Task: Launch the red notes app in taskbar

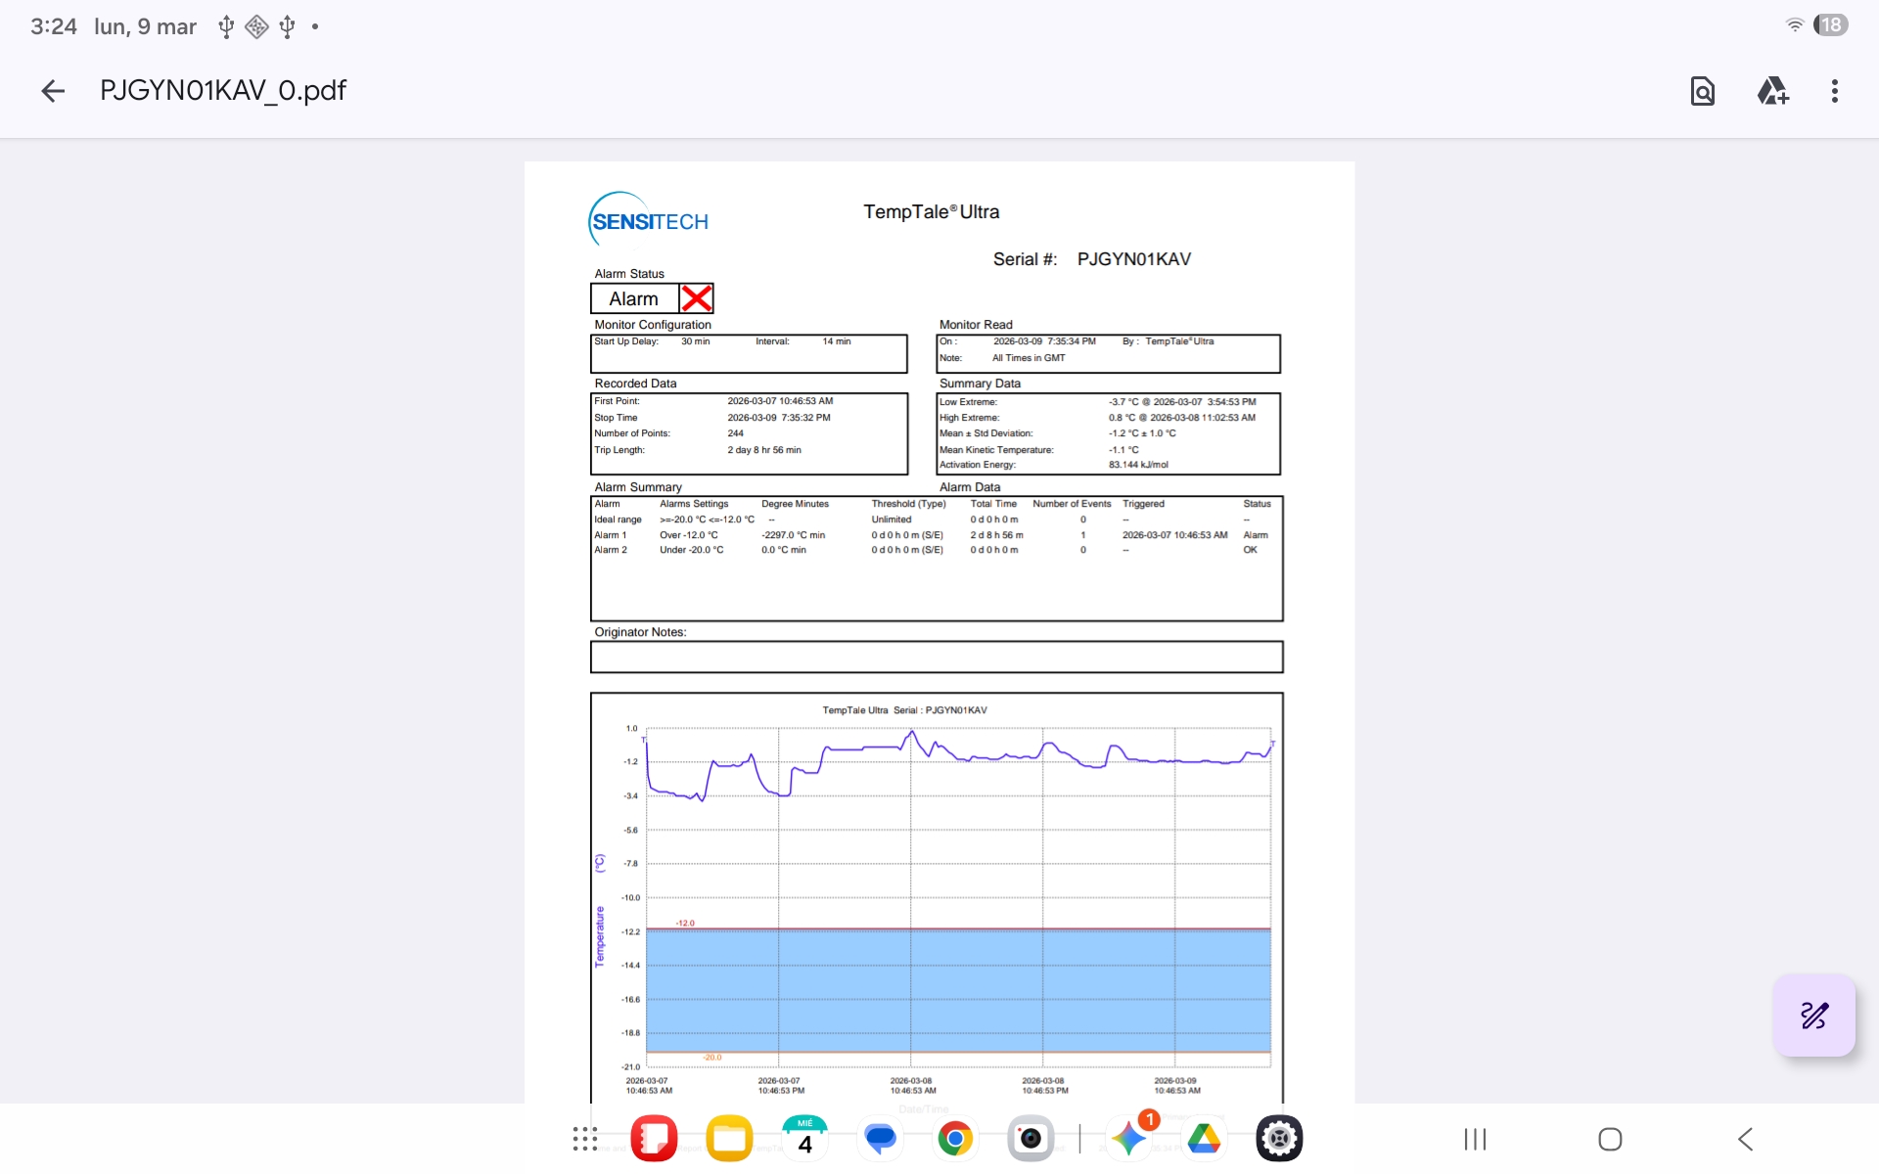Action: coord(654,1139)
